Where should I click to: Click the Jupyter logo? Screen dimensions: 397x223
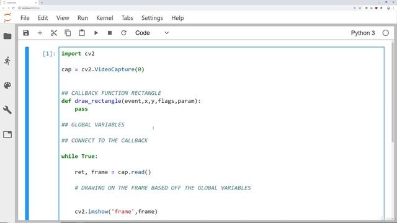click(7, 18)
